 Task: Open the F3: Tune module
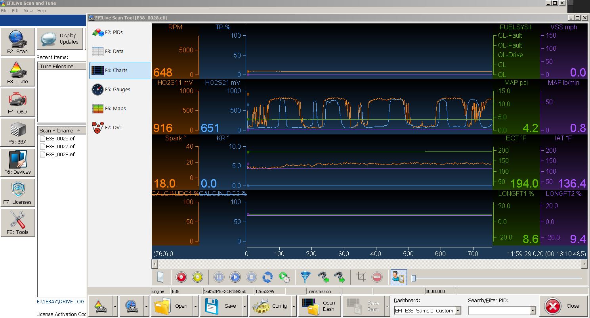tap(17, 72)
